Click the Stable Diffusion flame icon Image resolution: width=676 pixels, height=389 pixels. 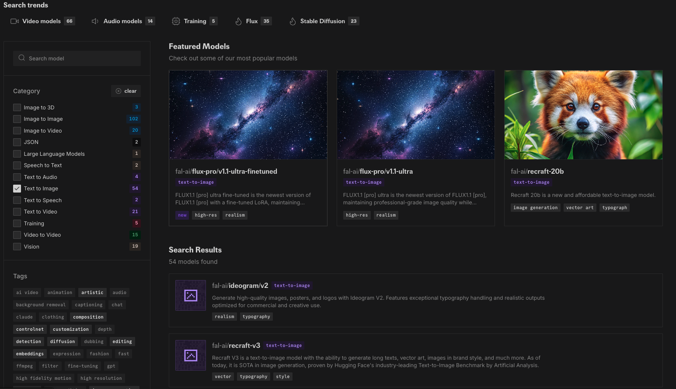tap(293, 21)
